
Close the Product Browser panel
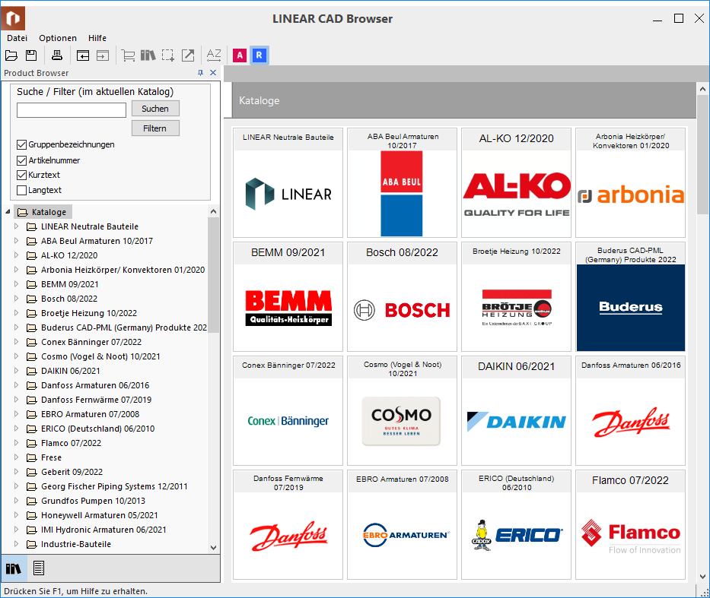(213, 73)
